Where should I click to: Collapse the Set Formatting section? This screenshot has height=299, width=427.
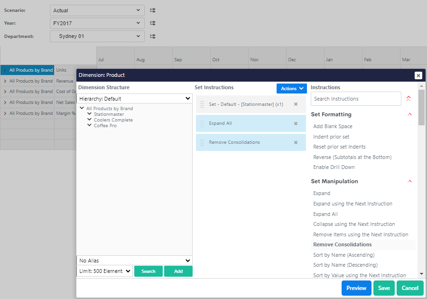click(410, 114)
